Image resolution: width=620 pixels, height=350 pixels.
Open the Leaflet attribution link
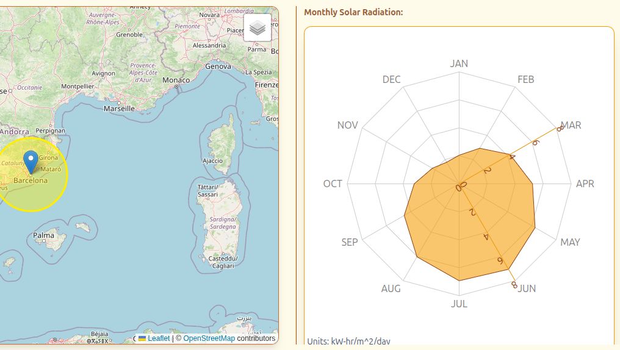[x=154, y=338]
